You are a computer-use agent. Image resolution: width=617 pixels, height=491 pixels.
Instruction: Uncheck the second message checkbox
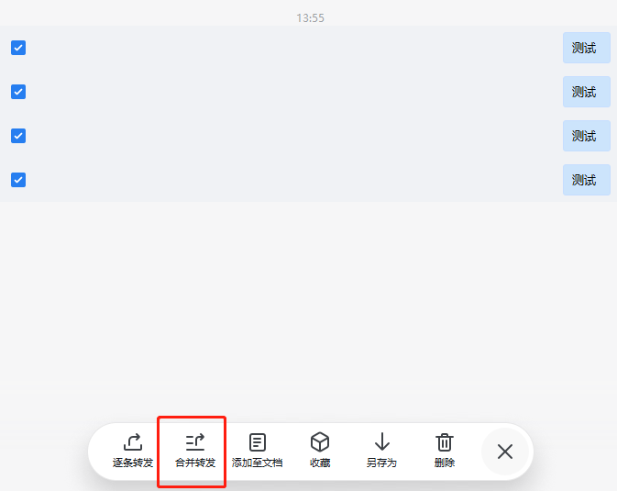tap(18, 92)
